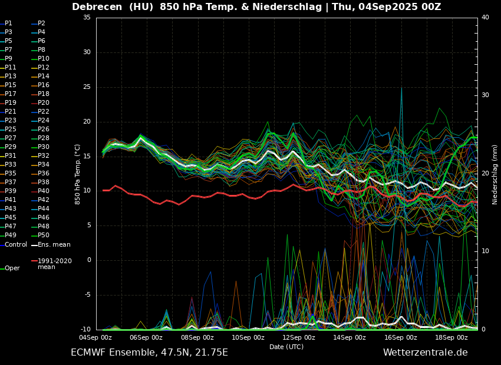Click the Debrecen chart title
The image size is (501, 365).
[x=256, y=7]
